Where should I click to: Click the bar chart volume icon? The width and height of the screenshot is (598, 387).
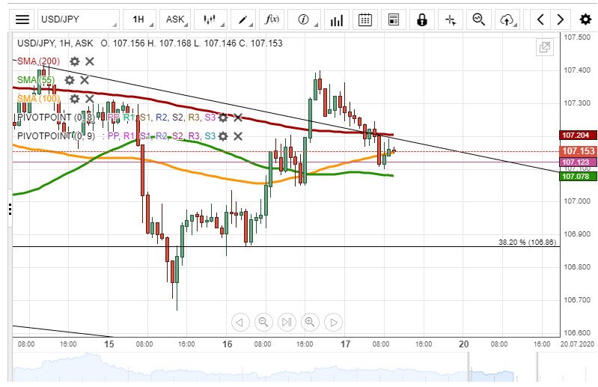click(x=337, y=19)
